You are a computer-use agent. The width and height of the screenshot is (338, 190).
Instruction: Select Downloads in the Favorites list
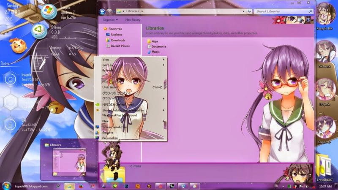tap(118, 40)
